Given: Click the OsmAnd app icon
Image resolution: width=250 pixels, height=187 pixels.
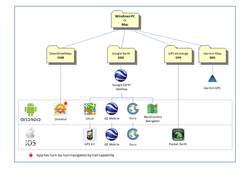Looking at the screenshot, I should (60, 109).
